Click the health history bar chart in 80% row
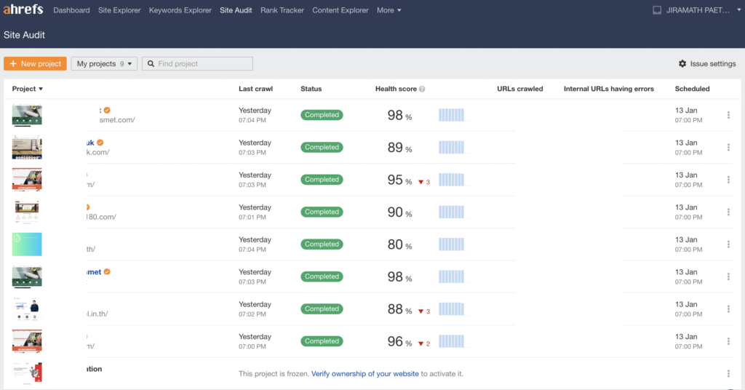 pyautogui.click(x=451, y=244)
